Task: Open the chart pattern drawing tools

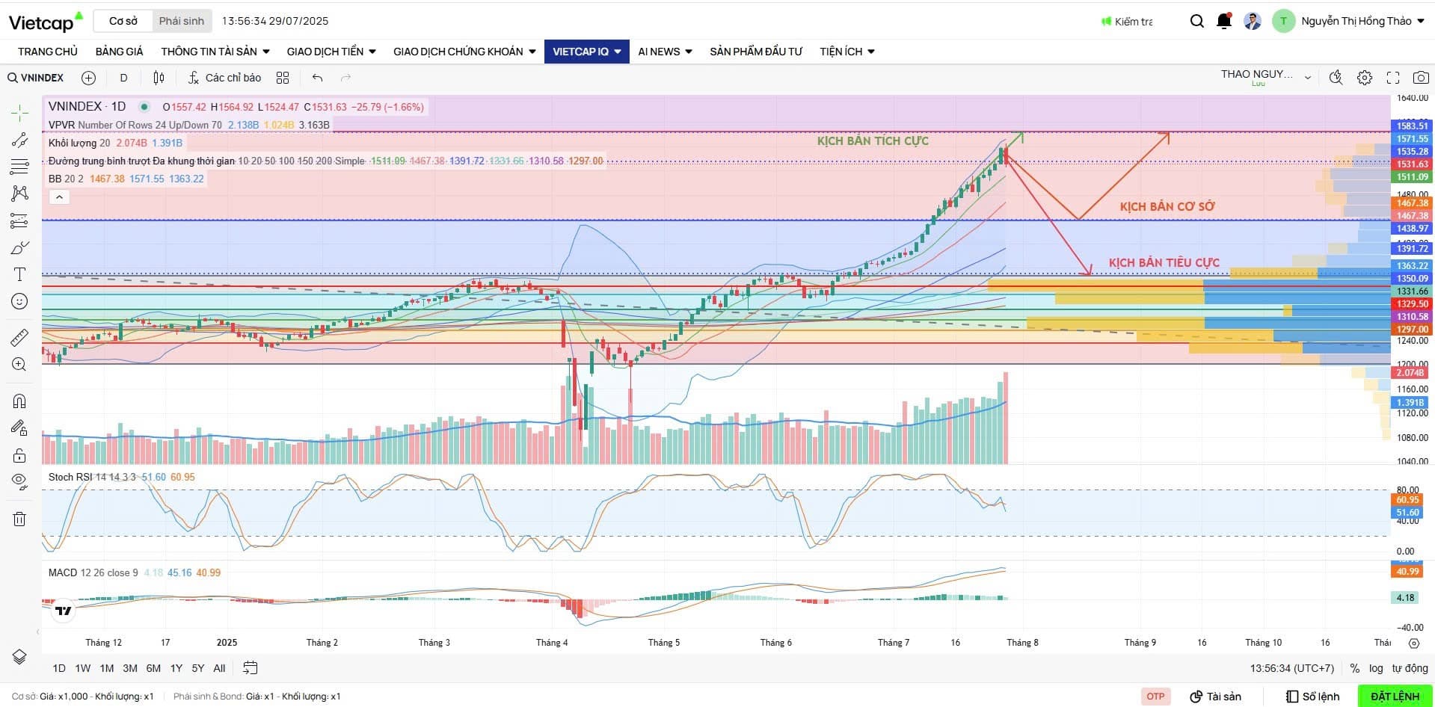Action: [19, 194]
